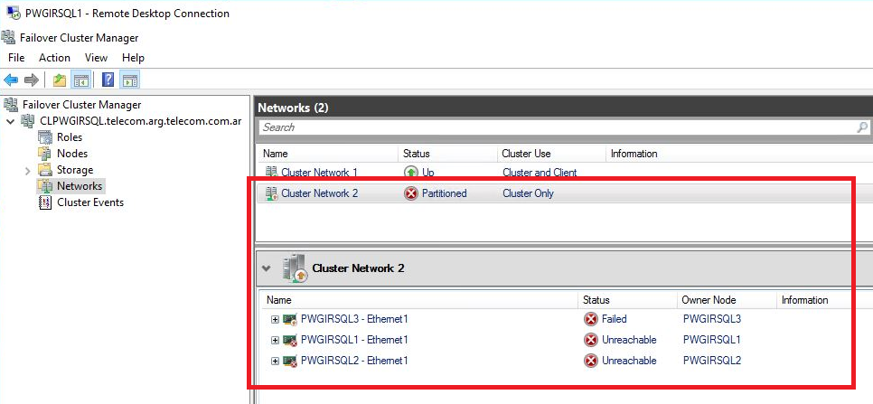Toggle the Show/Hide Action Pane icon
Image resolution: width=873 pixels, height=404 pixels.
[130, 80]
